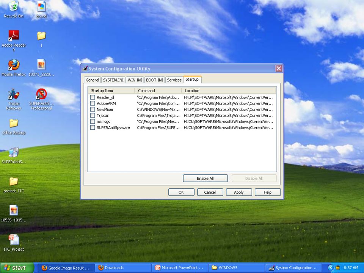Close the System Configuration Utility window

coord(279,69)
